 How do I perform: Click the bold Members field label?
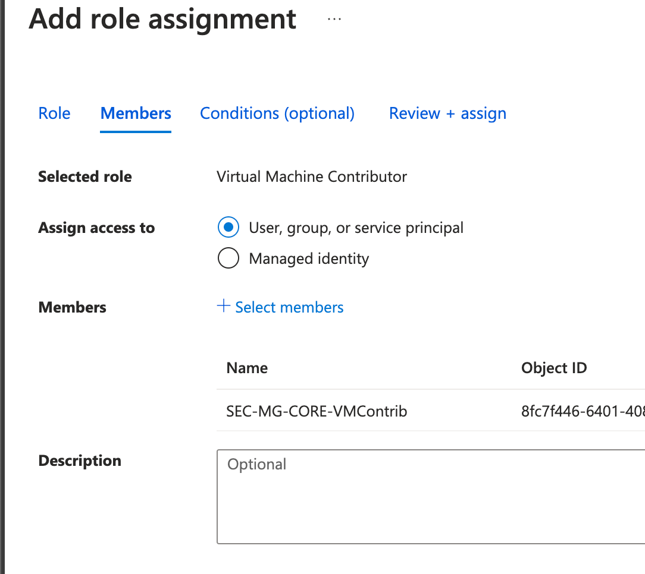[72, 307]
